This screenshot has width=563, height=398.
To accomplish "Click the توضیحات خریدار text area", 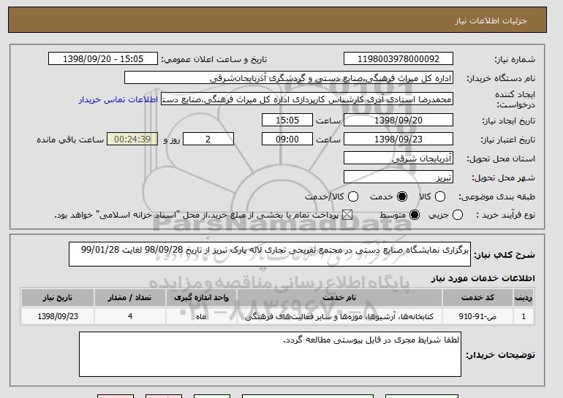I will coord(270,354).
